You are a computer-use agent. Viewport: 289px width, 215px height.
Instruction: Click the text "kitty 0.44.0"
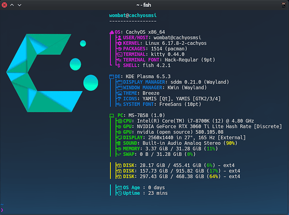pyautogui.click(x=168, y=54)
